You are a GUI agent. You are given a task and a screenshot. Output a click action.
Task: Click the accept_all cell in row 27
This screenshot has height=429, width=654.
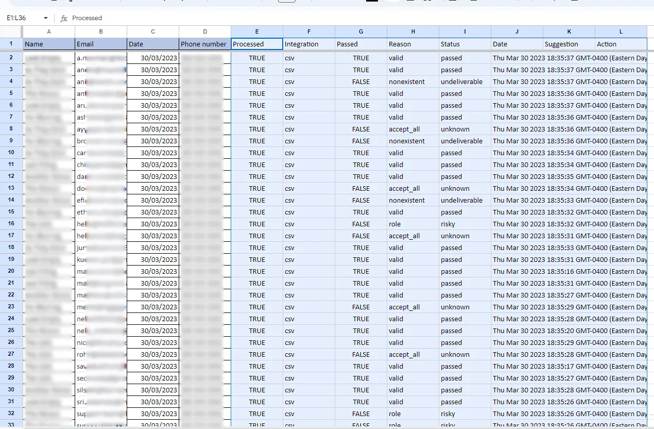(x=413, y=354)
